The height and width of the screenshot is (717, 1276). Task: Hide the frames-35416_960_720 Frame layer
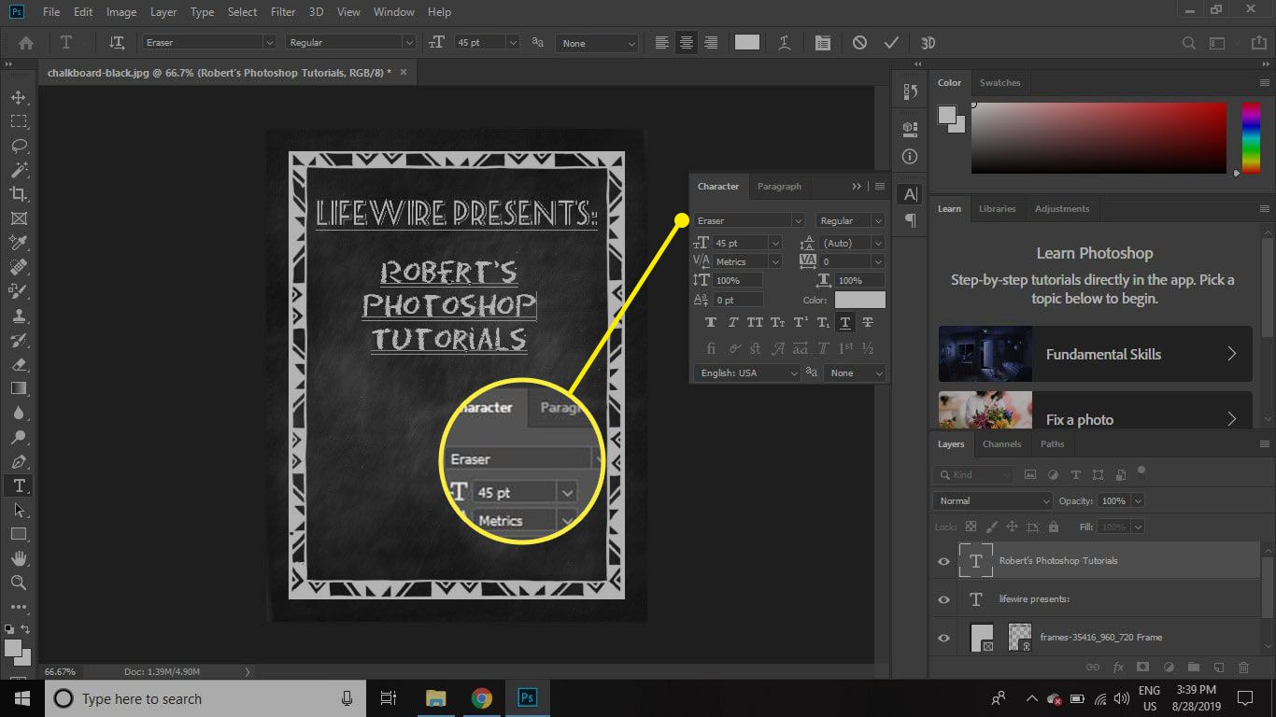943,638
